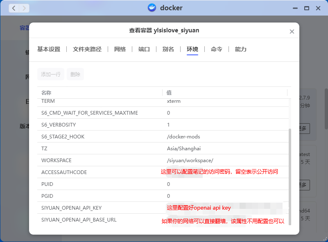Switch to the 文件夹路径 tab

point(87,49)
